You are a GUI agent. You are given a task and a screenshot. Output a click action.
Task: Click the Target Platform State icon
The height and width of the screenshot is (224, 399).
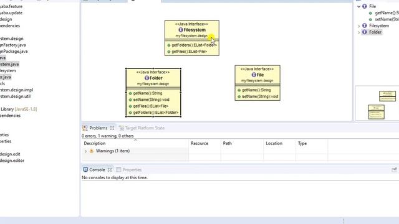[122, 128]
